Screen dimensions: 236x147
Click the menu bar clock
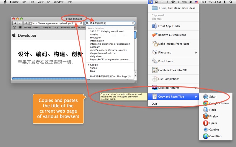[211, 2]
